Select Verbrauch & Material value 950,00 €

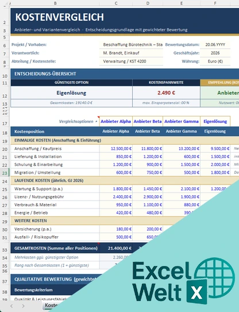[116, 205]
